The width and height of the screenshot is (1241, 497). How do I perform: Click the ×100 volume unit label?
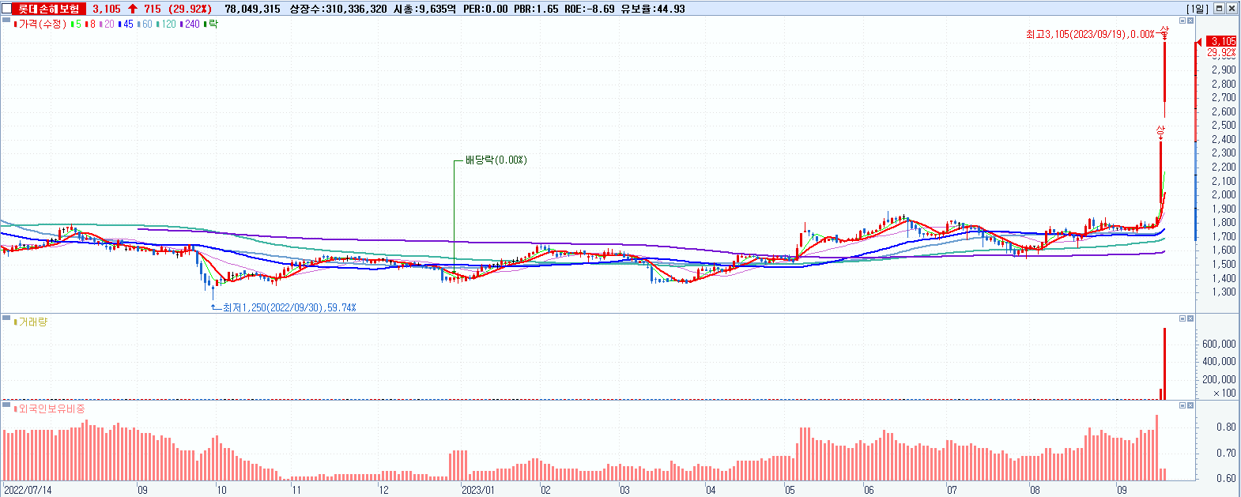coord(1224,393)
